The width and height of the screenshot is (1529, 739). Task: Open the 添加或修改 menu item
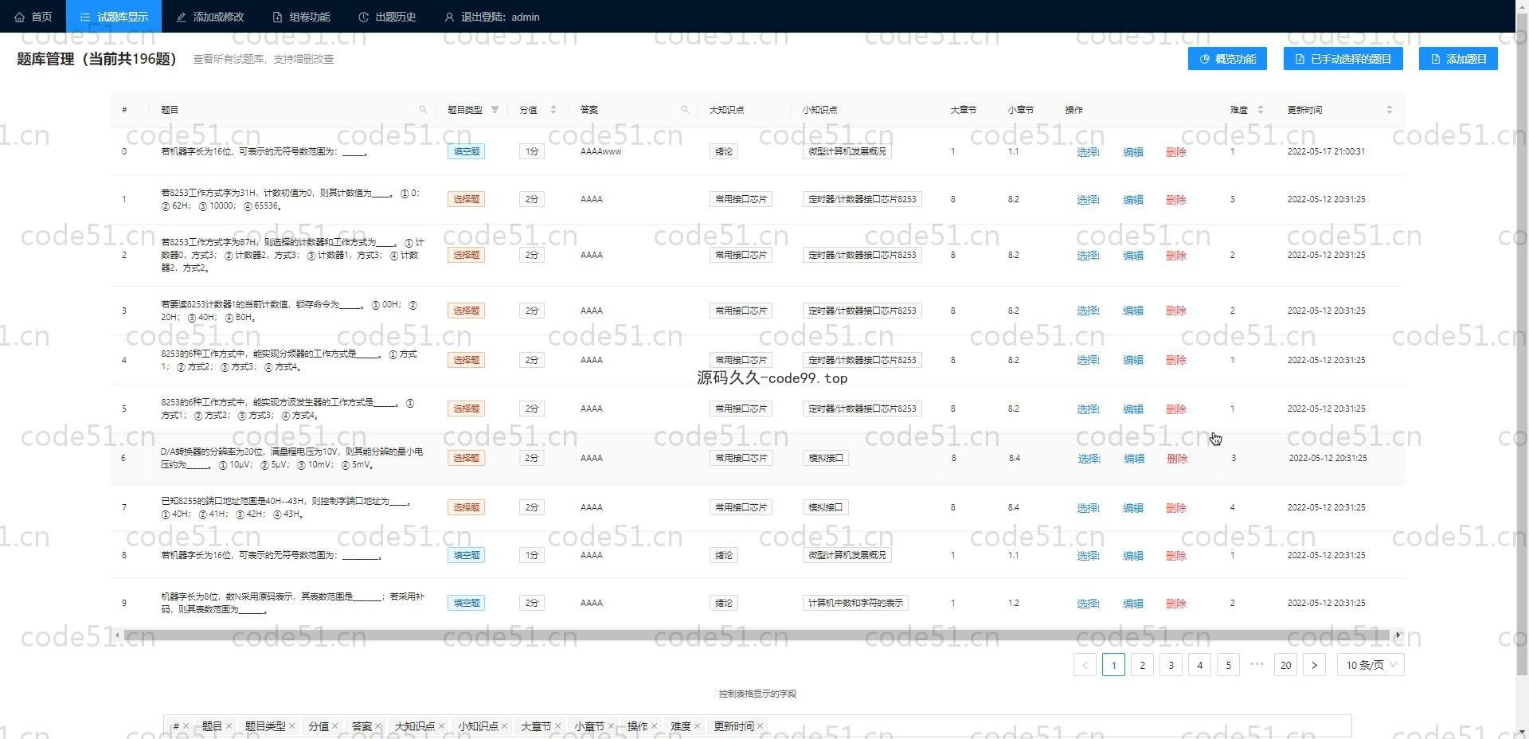(x=210, y=17)
